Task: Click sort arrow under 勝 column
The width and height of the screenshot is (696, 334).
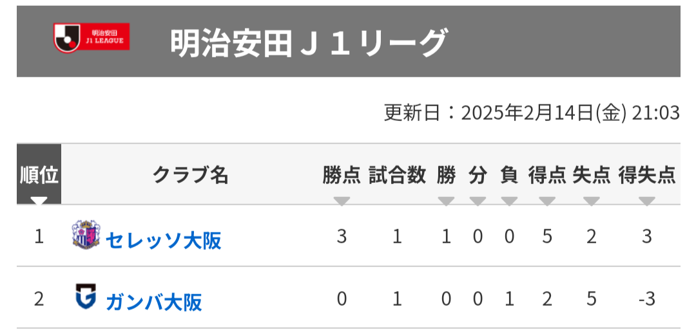Action: tap(446, 201)
